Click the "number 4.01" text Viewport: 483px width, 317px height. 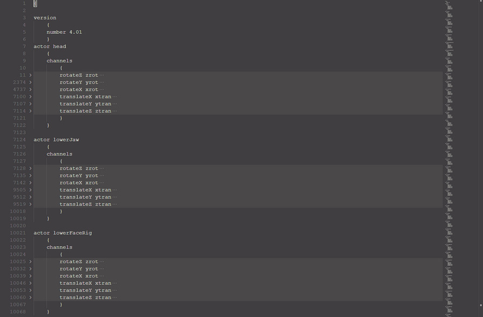coord(64,32)
